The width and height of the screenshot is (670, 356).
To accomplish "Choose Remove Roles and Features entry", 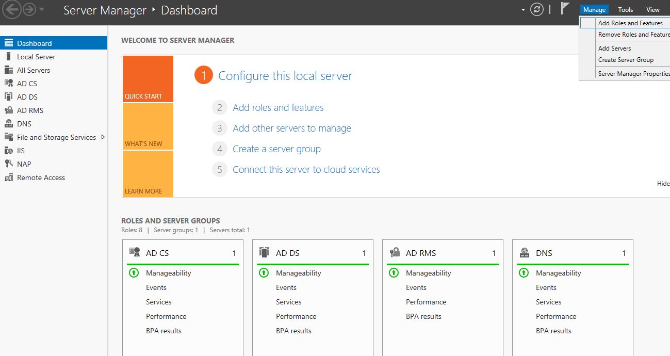I will coord(625,35).
